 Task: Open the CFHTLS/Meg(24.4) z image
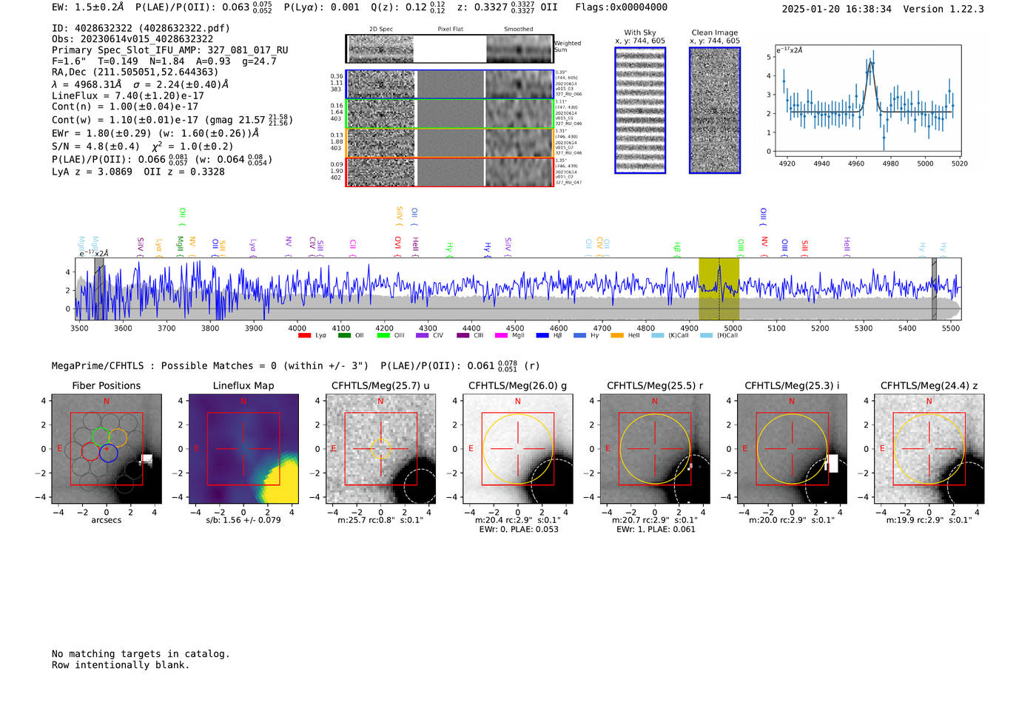tap(929, 449)
